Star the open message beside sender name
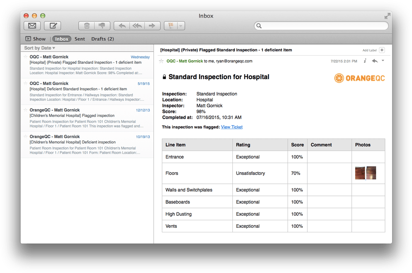Viewport: 412px width, 273px height. pyautogui.click(x=161, y=61)
